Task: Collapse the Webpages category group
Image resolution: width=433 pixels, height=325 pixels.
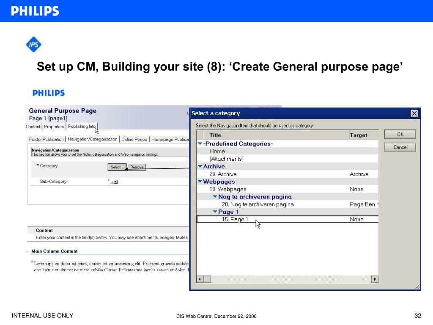Action: coord(200,182)
